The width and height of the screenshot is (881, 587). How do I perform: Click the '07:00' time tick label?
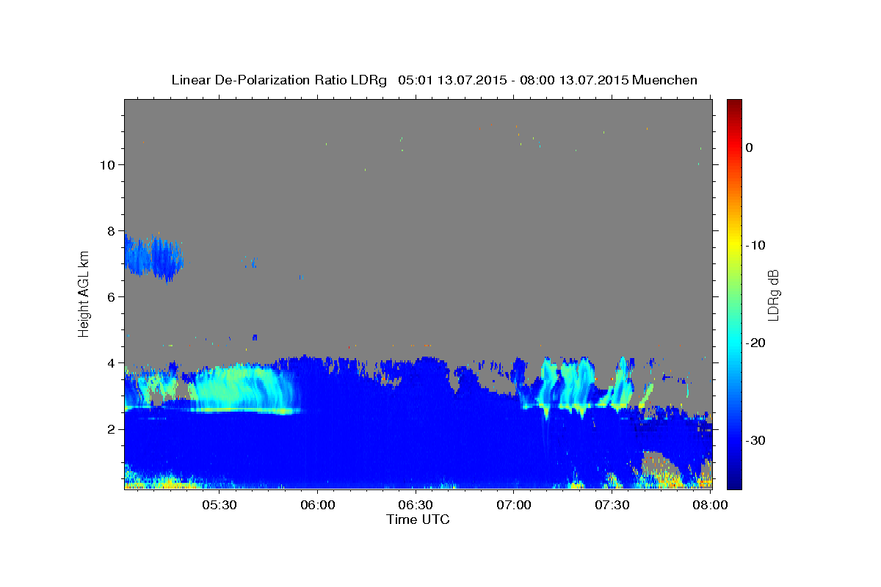point(514,506)
